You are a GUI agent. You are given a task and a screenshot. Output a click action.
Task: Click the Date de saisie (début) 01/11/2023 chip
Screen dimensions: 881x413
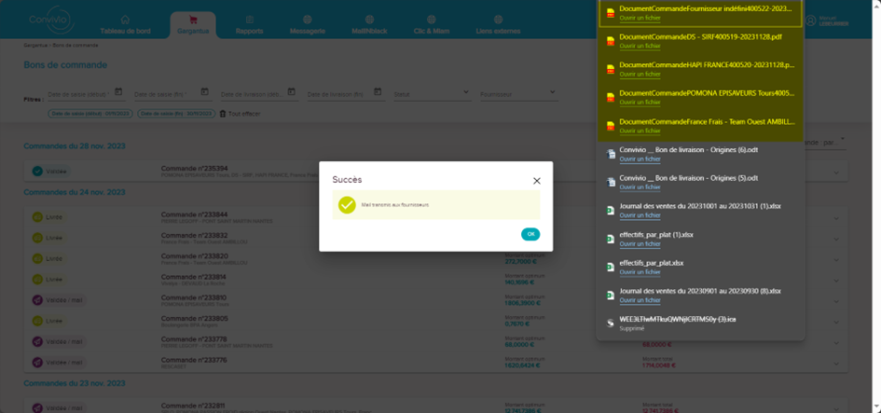91,114
